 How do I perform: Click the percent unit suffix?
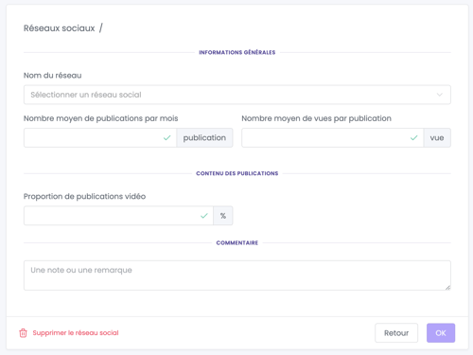(223, 216)
